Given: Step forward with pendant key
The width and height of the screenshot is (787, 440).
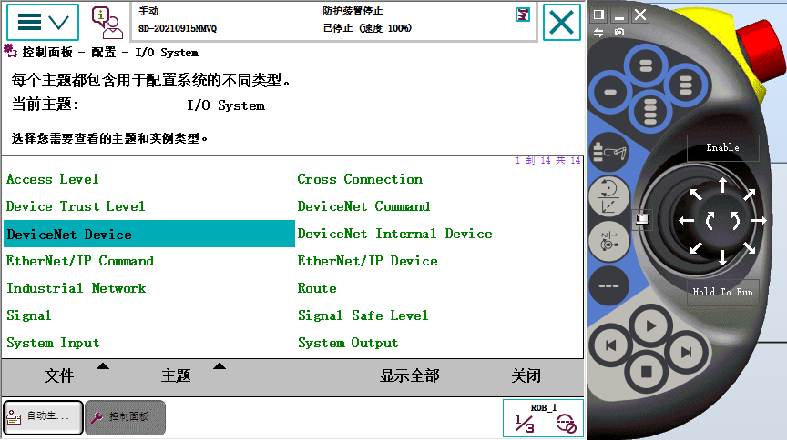Looking at the screenshot, I should [x=686, y=353].
